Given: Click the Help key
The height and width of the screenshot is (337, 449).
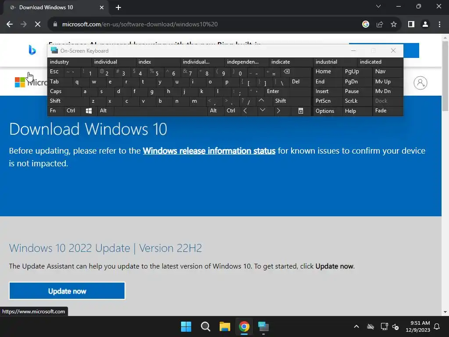Looking at the screenshot, I should (x=357, y=111).
